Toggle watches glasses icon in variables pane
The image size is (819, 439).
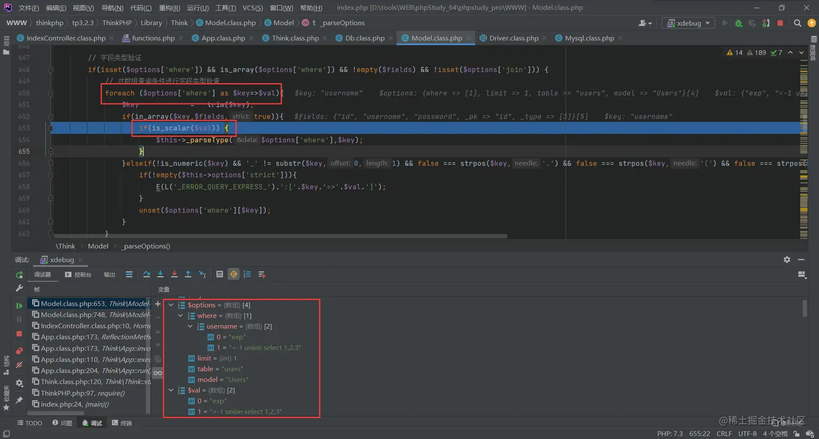click(x=158, y=373)
